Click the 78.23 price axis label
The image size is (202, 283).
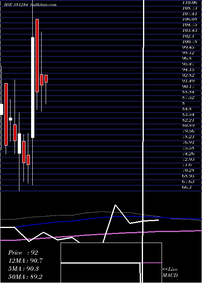click(x=188, y=137)
